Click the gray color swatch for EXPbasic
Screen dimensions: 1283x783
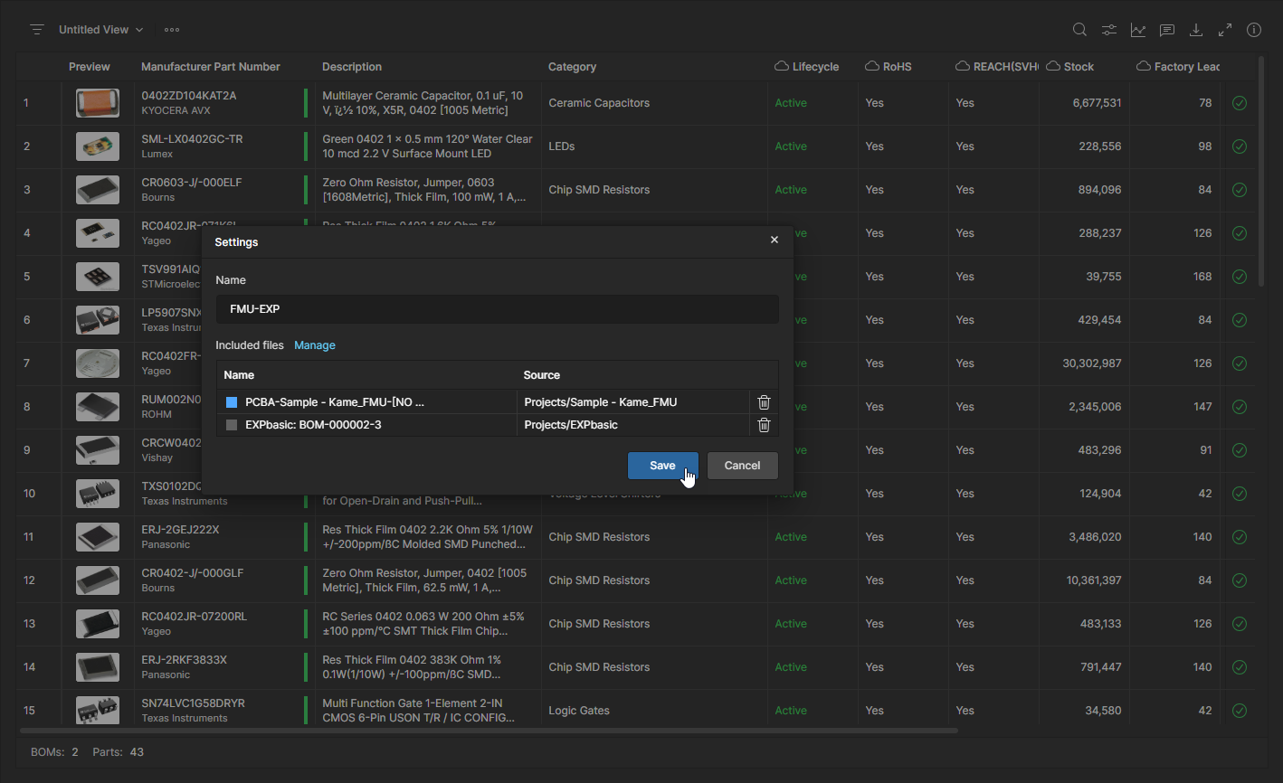pos(232,425)
